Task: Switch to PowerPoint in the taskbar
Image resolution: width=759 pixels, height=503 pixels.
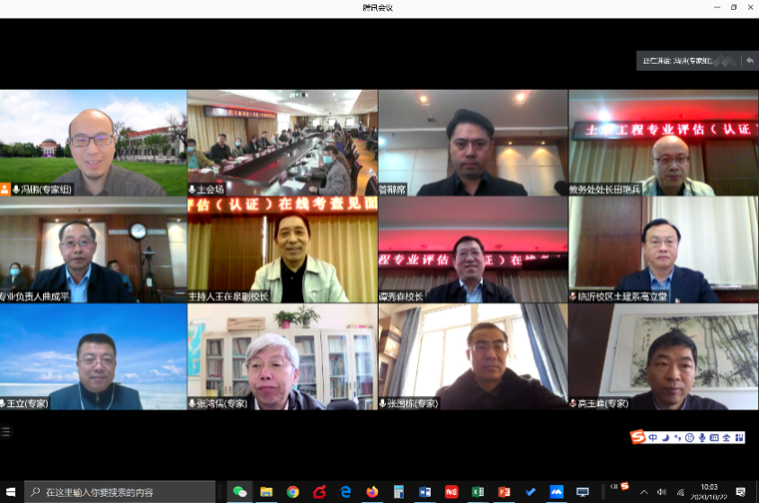Action: (505, 491)
